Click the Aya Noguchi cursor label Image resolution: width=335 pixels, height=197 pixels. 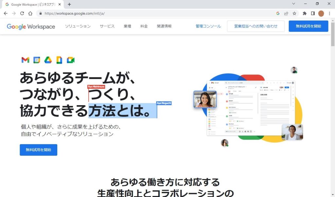[x=164, y=103]
